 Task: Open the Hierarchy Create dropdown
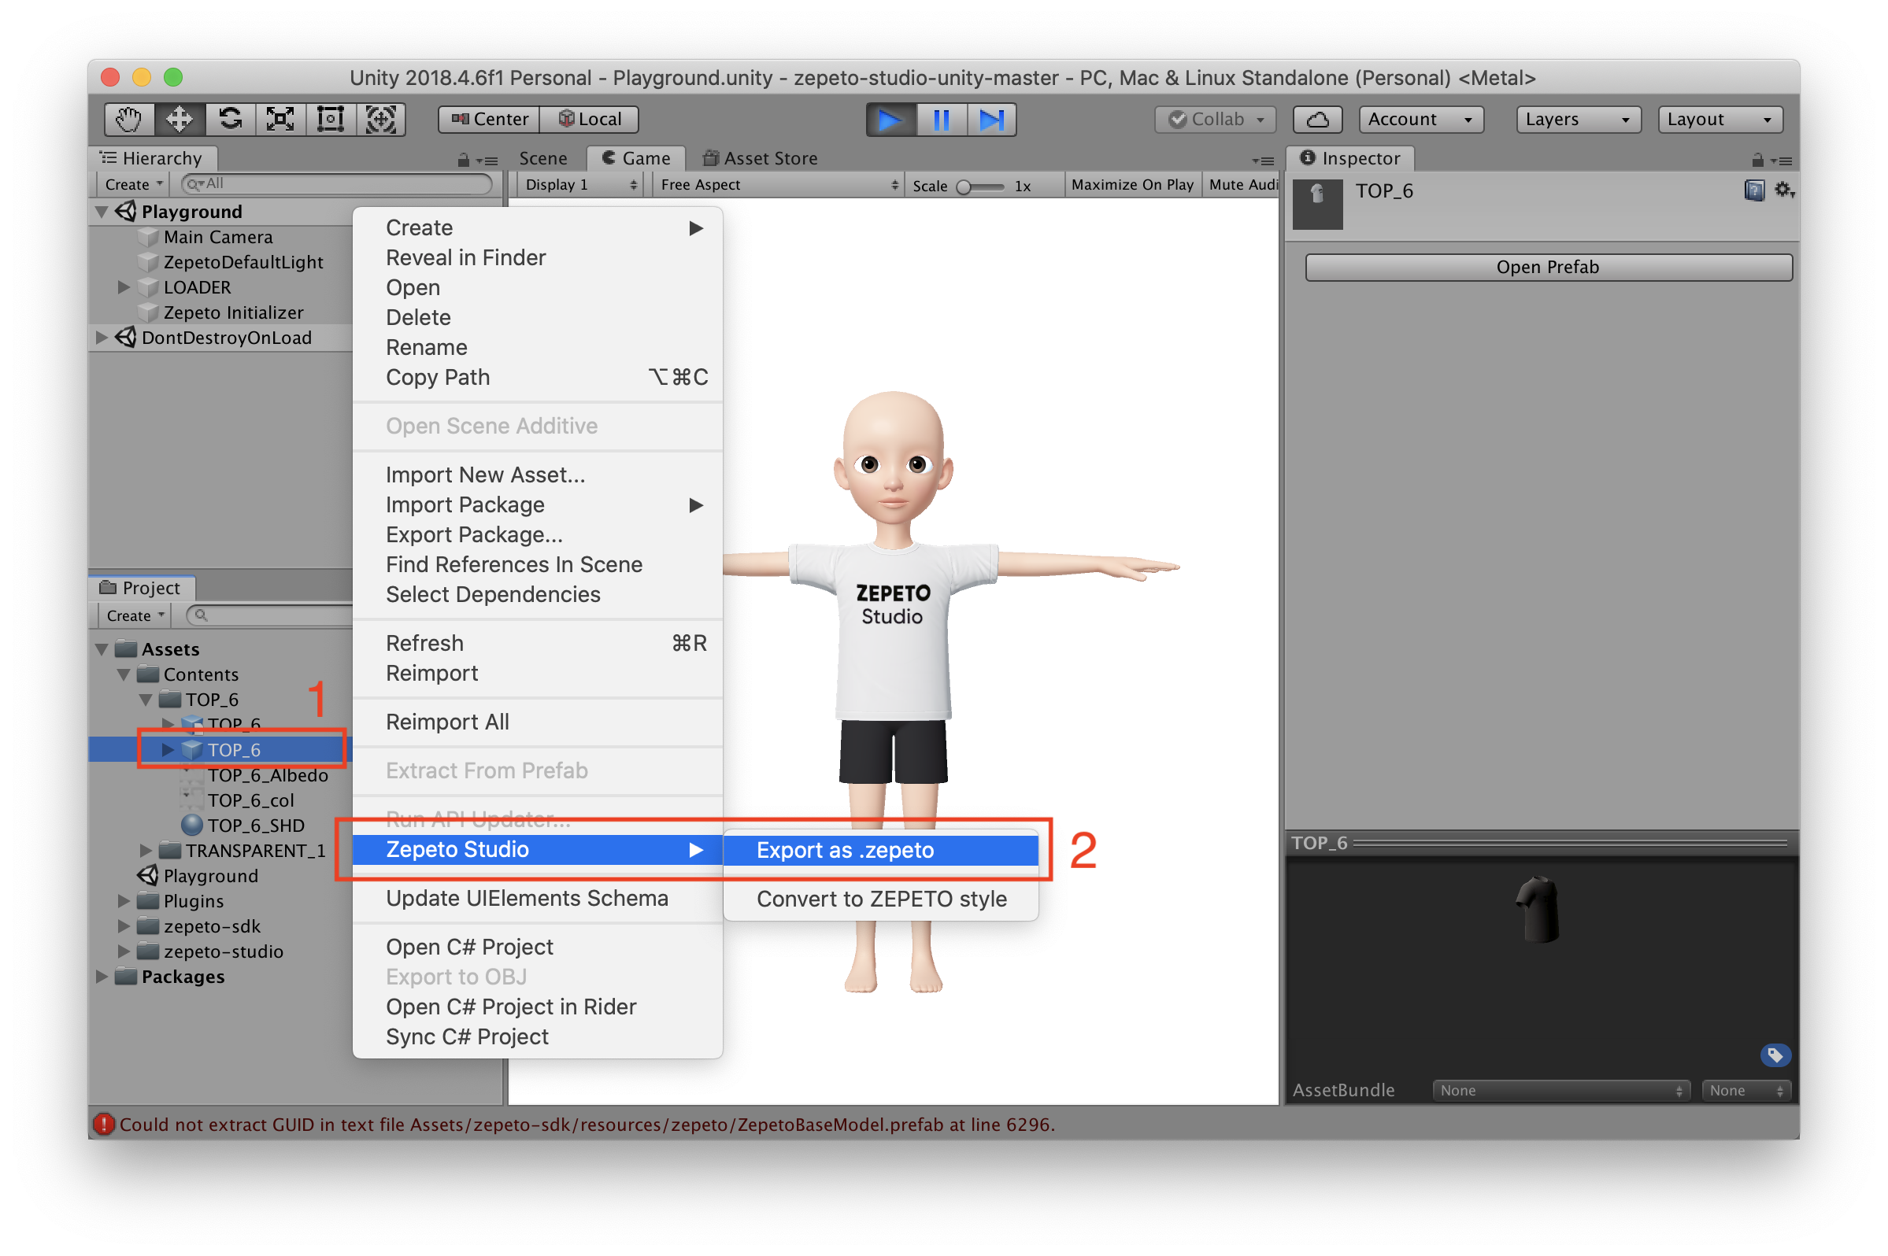(x=133, y=184)
